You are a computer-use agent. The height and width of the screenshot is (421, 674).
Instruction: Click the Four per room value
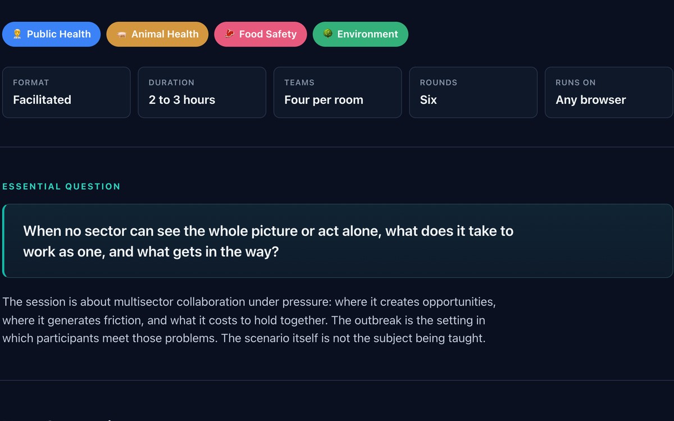point(324,100)
